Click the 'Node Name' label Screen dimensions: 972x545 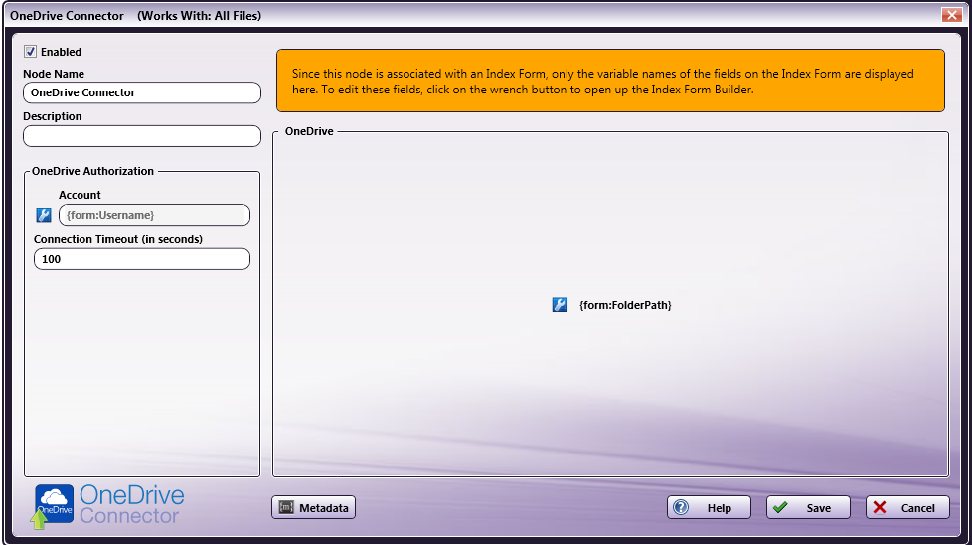tap(54, 74)
